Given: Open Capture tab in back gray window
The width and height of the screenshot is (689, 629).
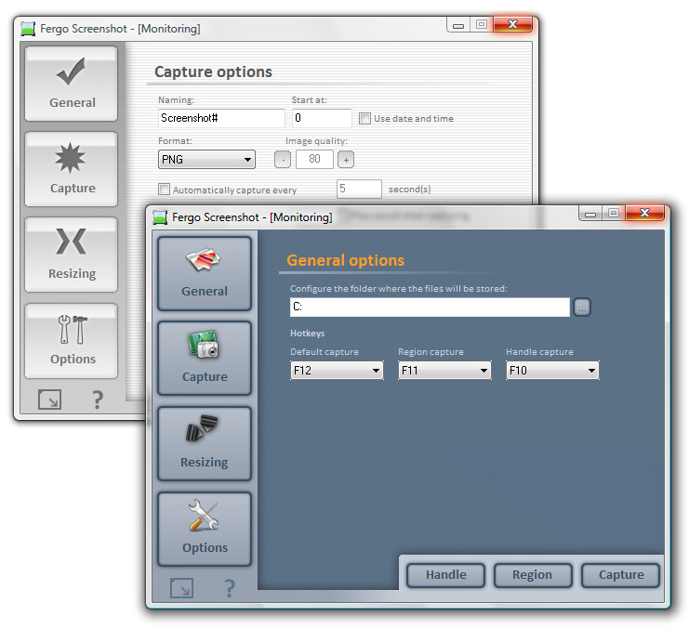Looking at the screenshot, I should 72,169.
